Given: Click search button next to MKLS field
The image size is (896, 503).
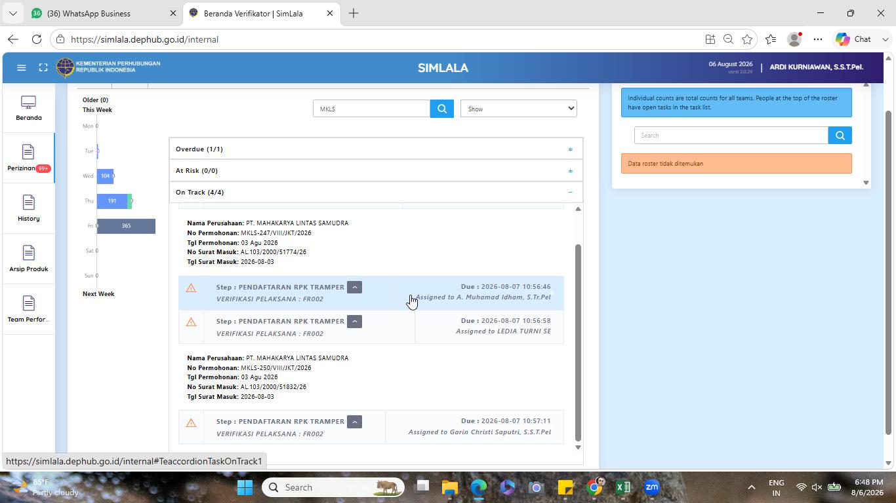Looking at the screenshot, I should (442, 109).
